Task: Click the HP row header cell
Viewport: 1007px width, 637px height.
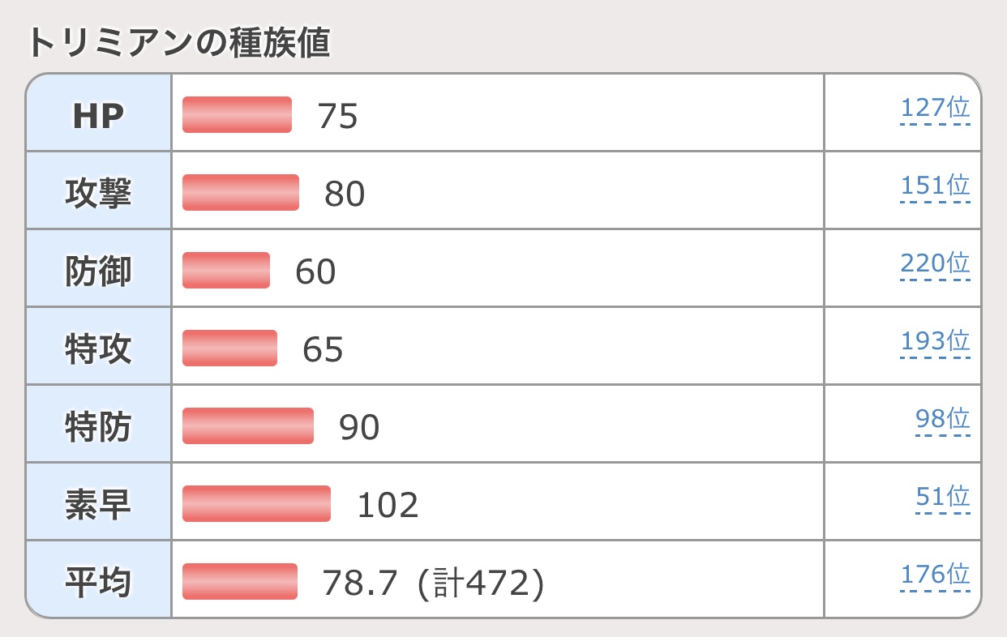Action: click(x=98, y=115)
